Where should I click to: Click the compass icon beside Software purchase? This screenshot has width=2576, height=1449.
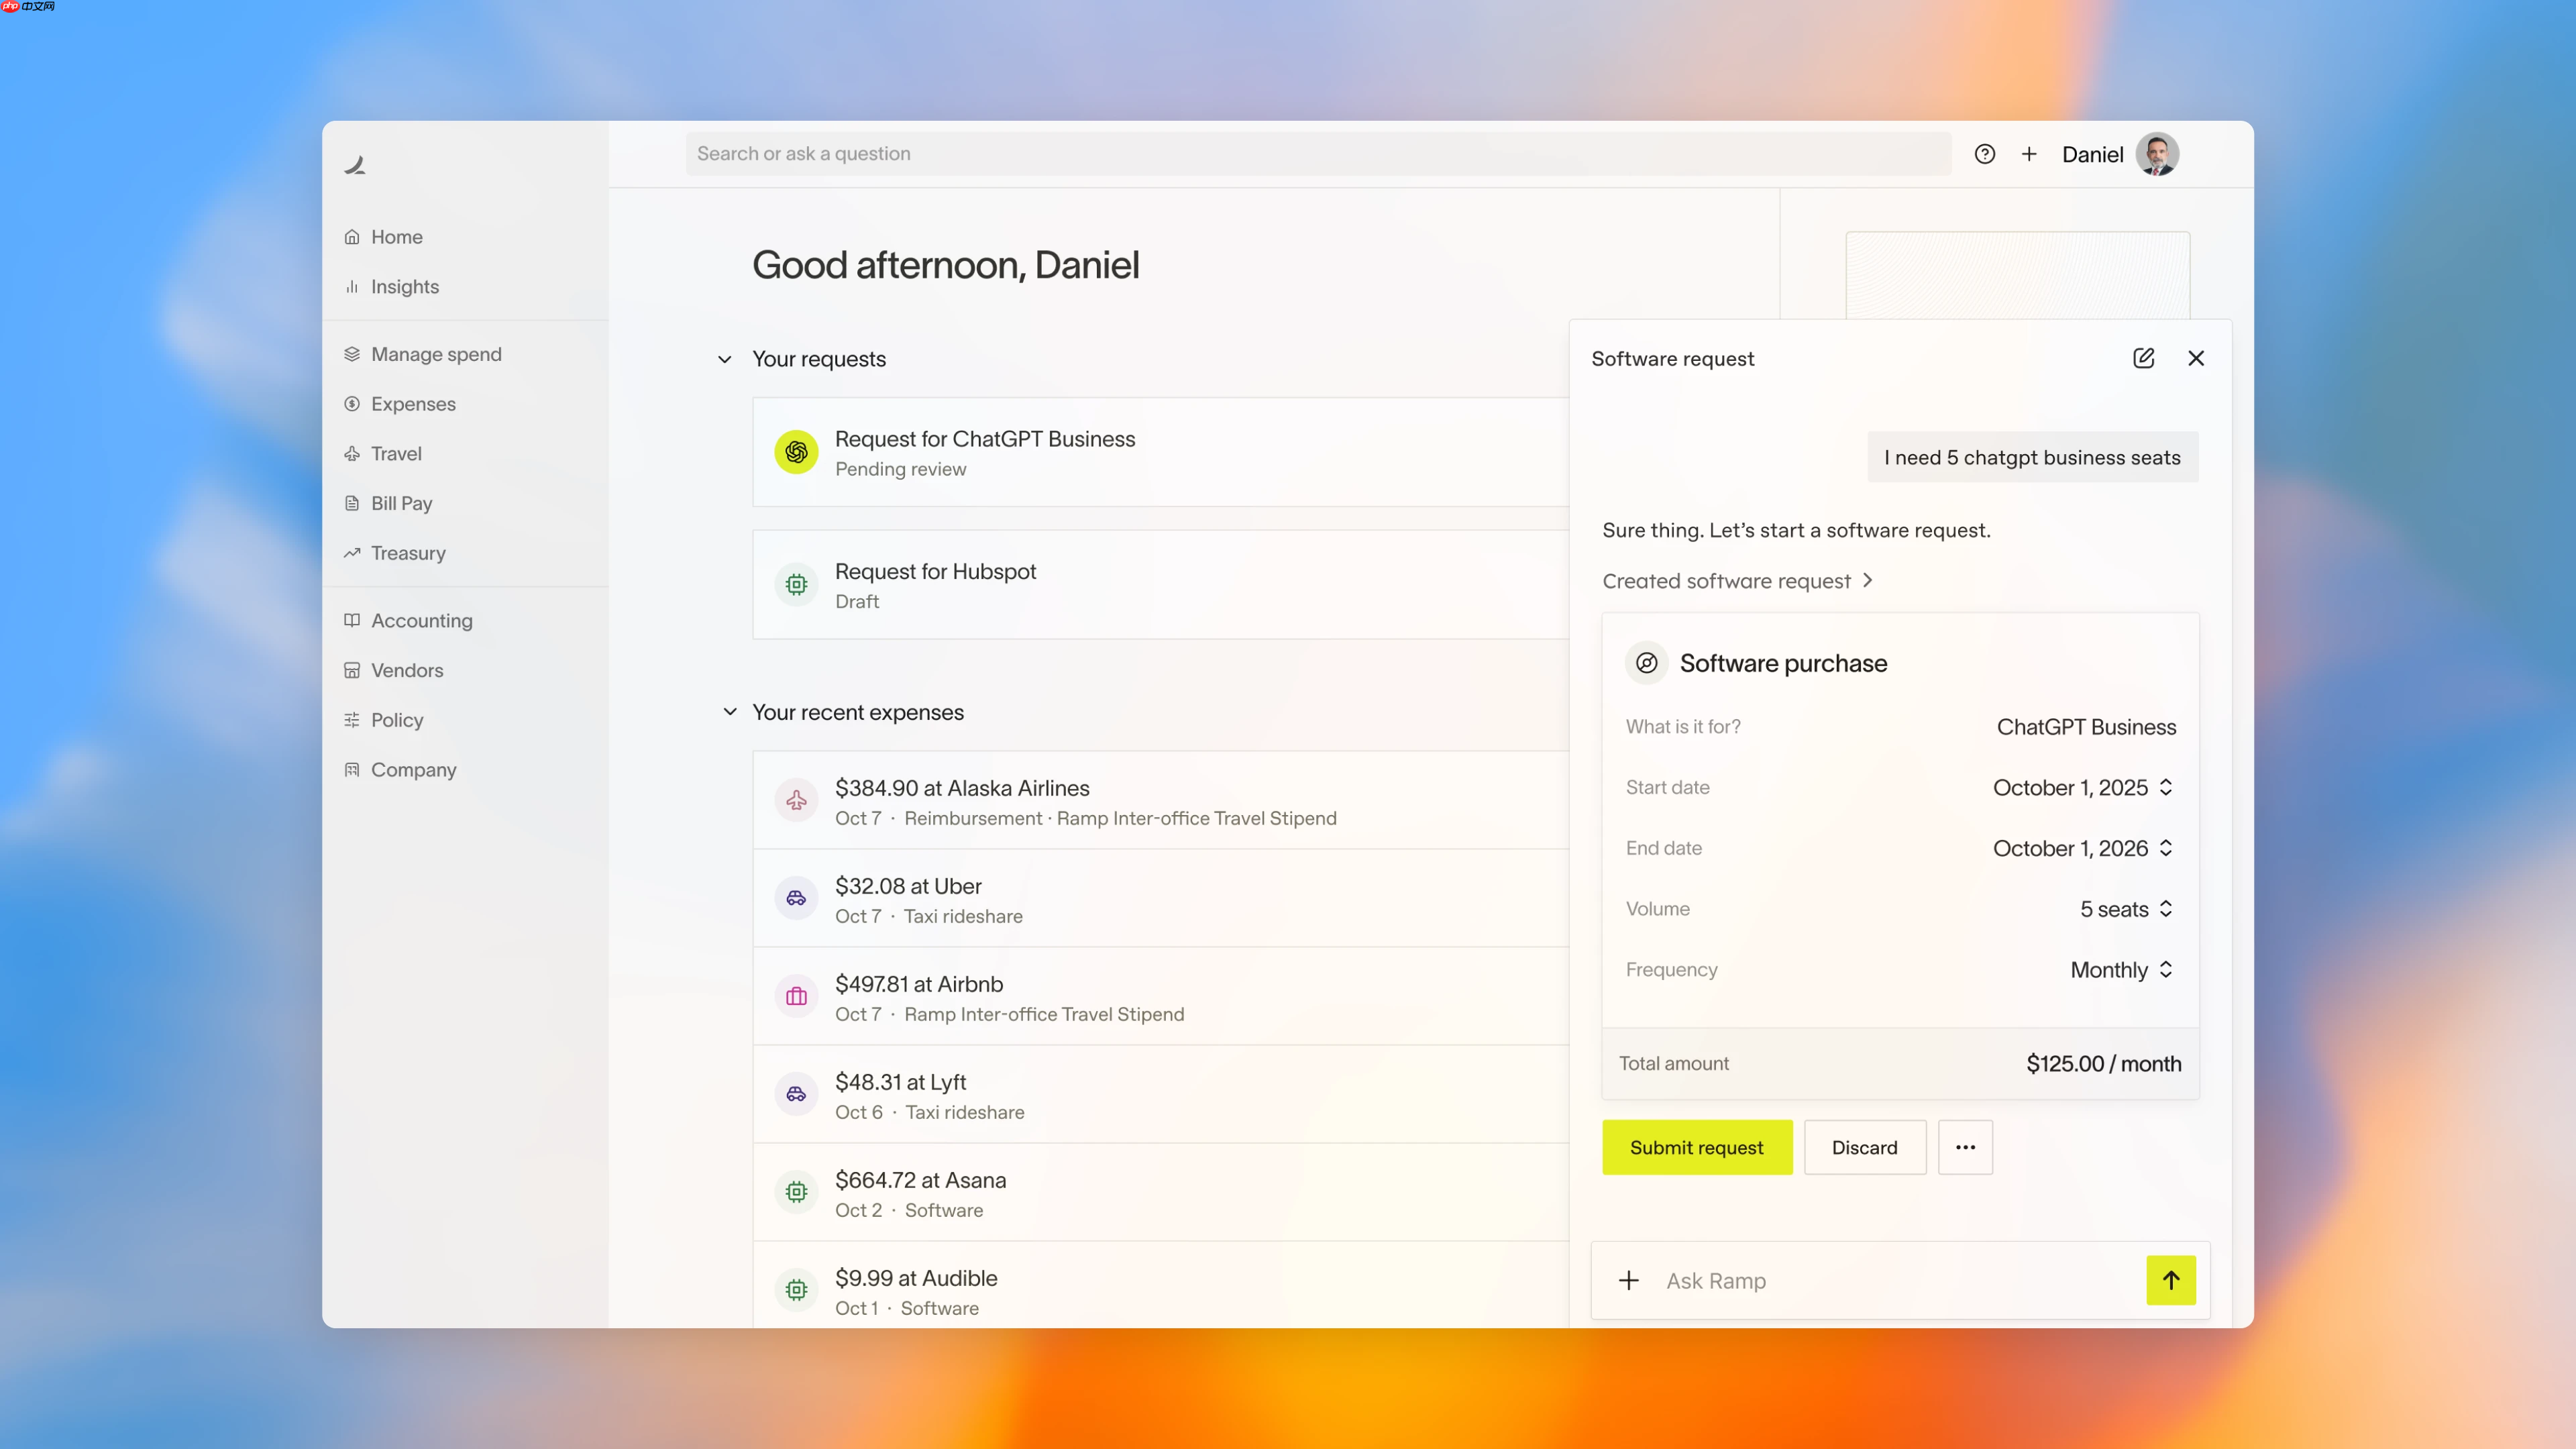[1646, 662]
